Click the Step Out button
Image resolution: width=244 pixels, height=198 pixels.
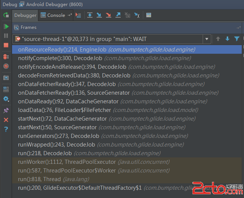118,15
